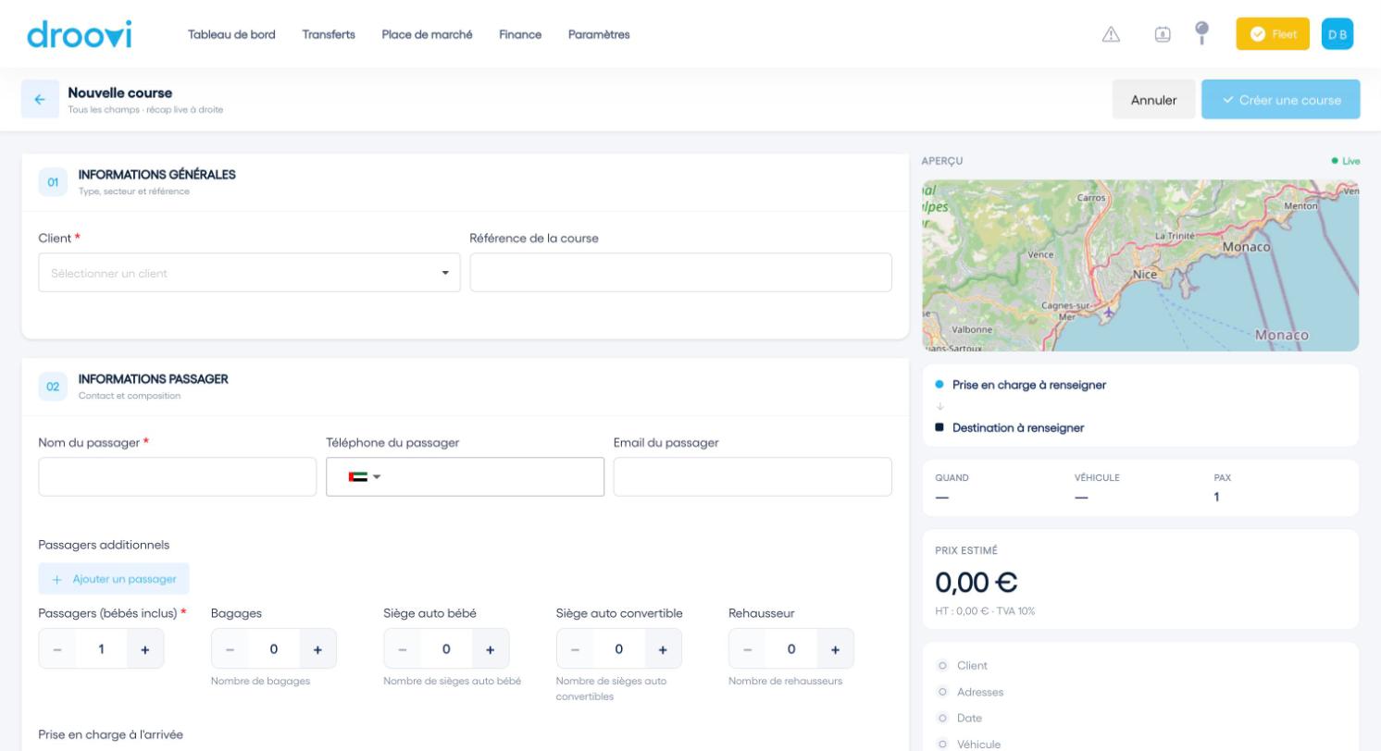1381x751 pixels.
Task: Open Place de marché menu
Action: (427, 34)
